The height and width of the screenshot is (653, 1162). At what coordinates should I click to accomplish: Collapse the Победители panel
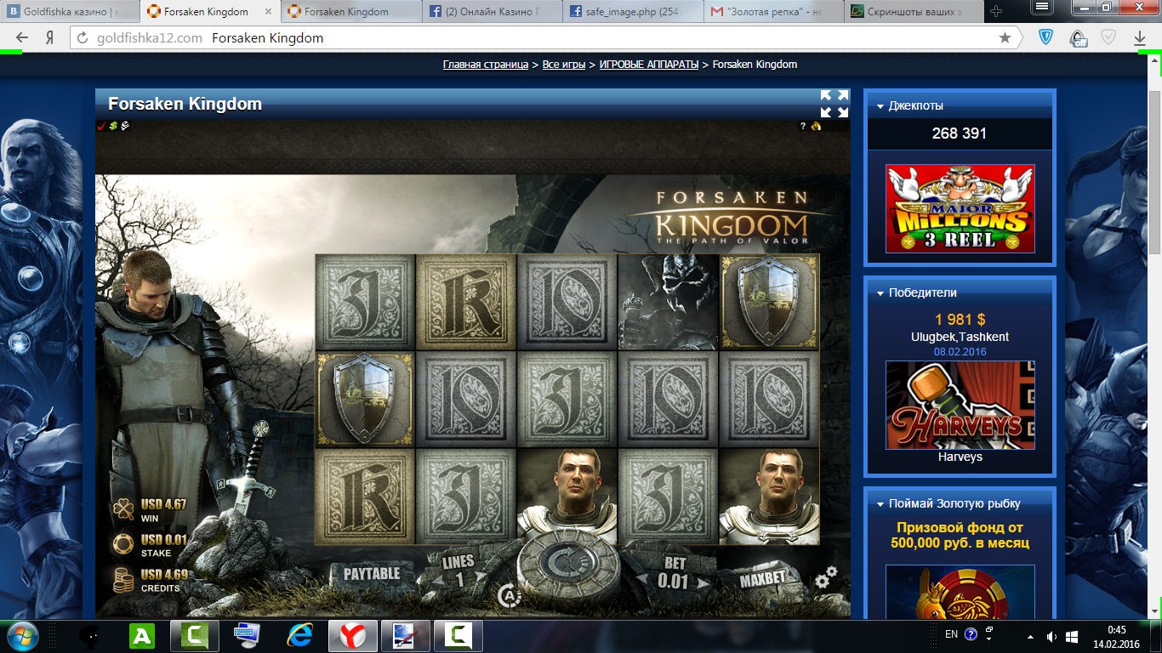880,293
